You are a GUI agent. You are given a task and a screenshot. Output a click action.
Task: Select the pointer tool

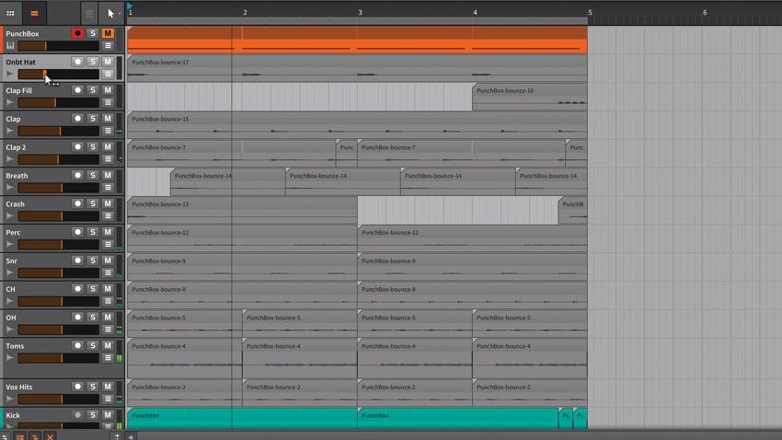click(110, 14)
